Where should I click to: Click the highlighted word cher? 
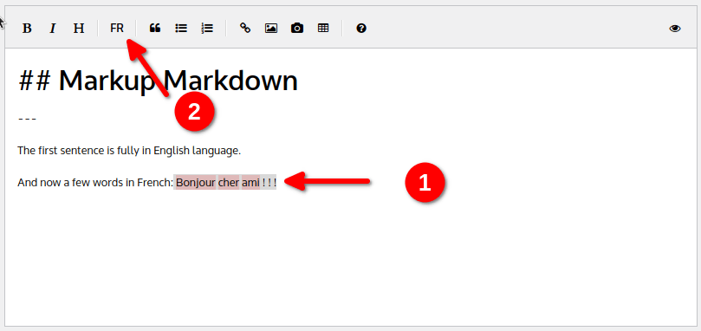(229, 183)
